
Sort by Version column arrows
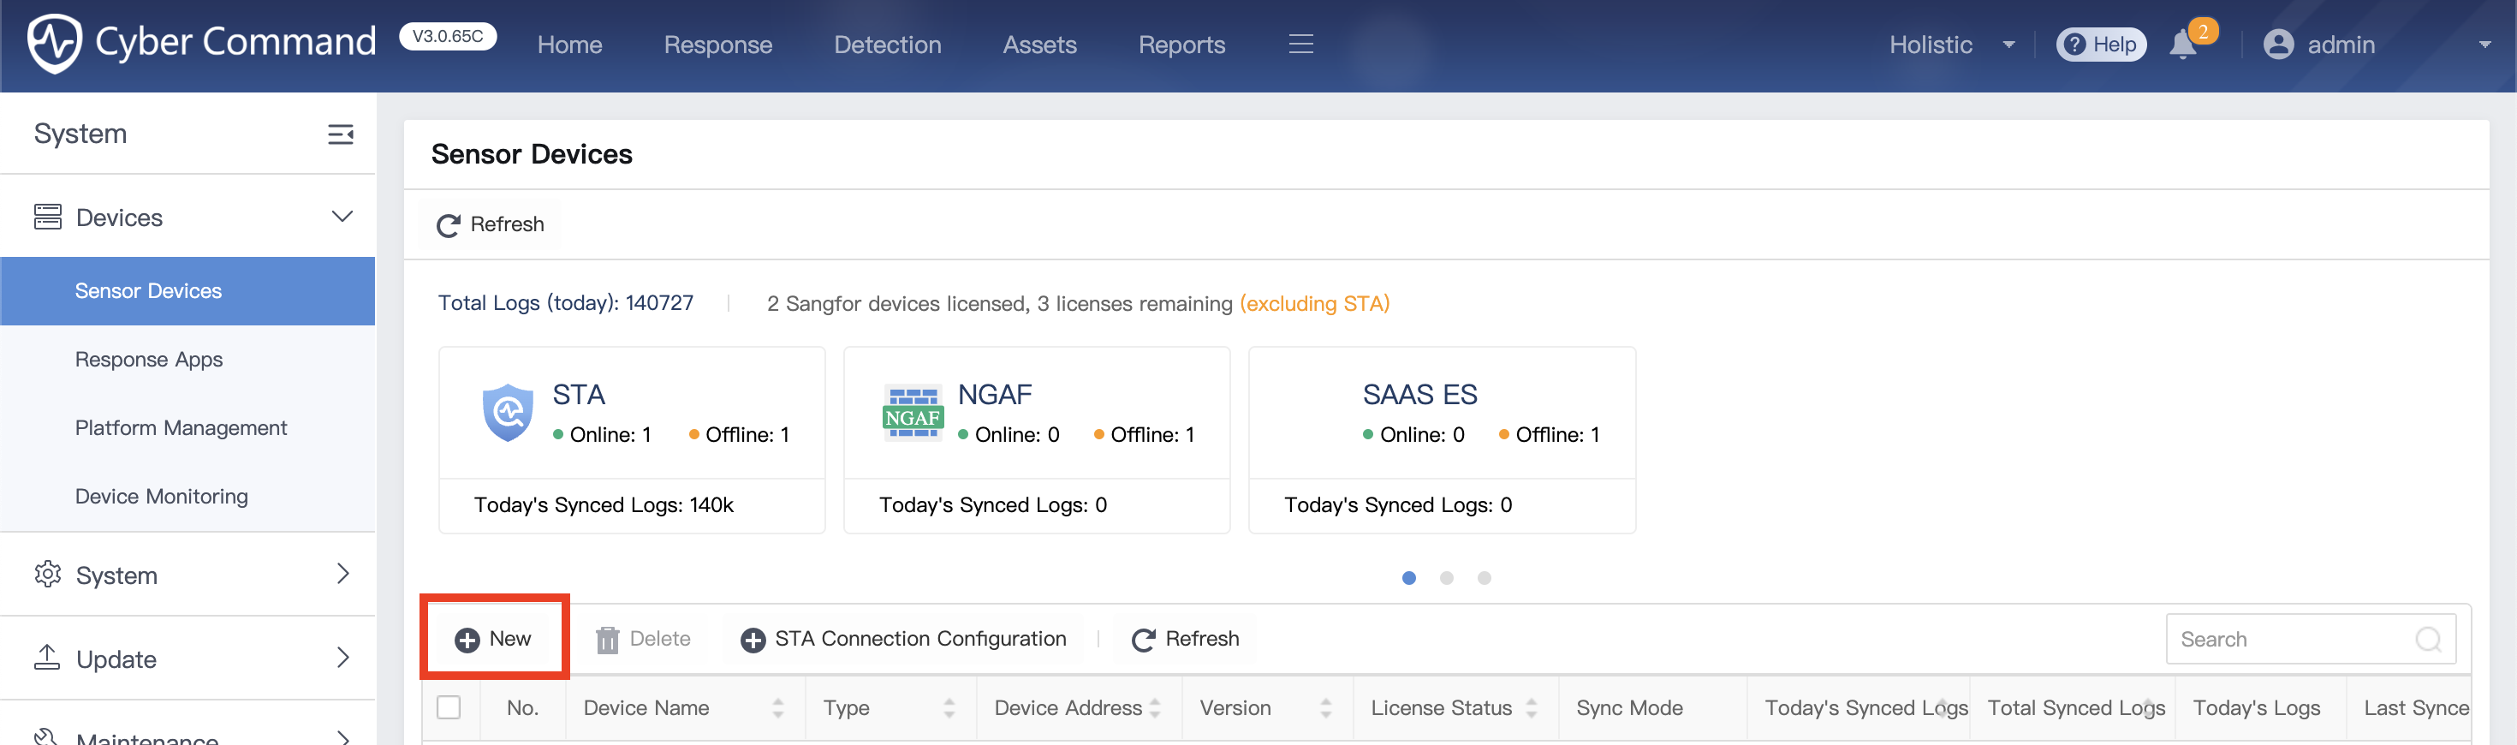point(1325,708)
